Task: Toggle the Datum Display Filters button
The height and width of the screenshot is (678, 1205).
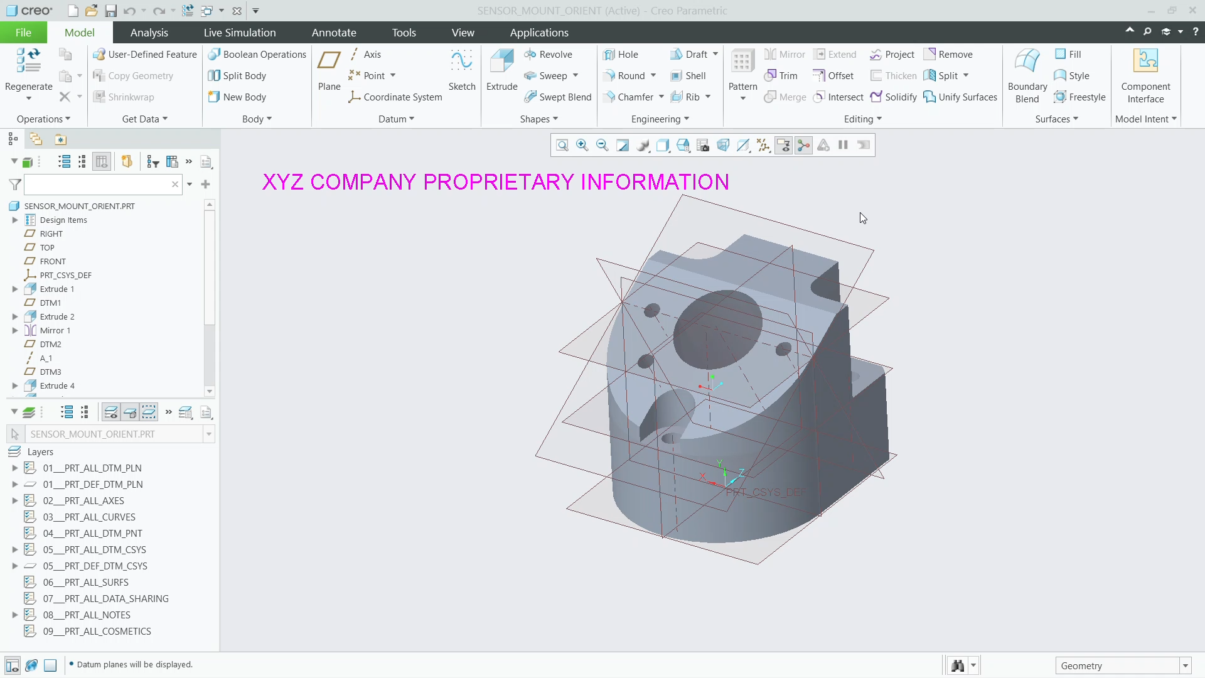Action: (763, 145)
